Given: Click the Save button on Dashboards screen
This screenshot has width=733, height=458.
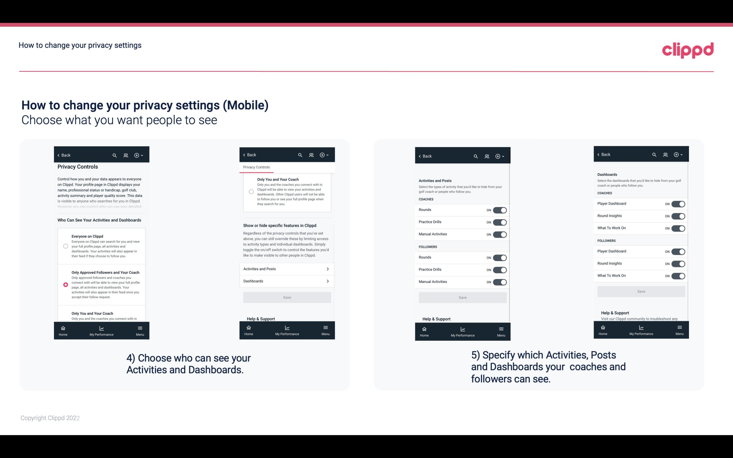Looking at the screenshot, I should point(641,291).
